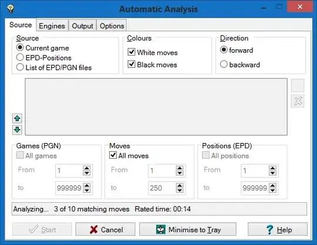Open Help with the question mark button

[x=278, y=229]
